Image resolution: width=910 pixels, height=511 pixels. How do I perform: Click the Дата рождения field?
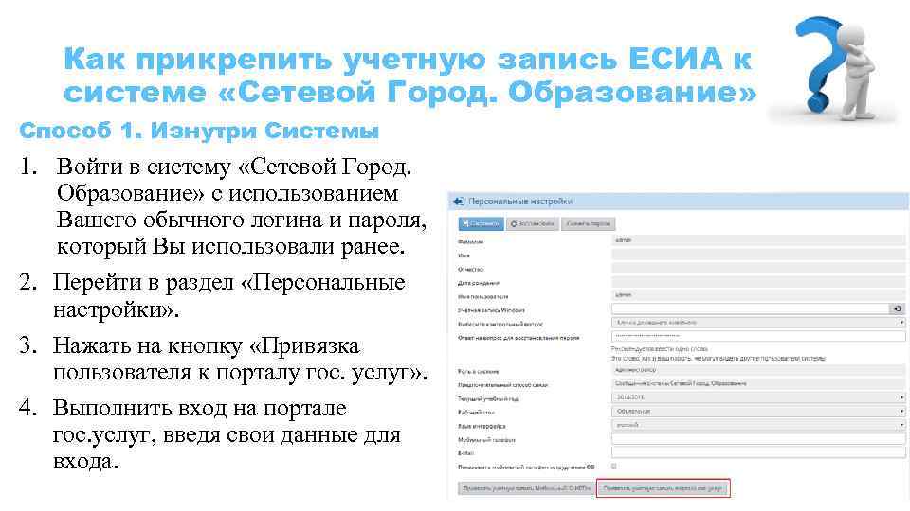(758, 282)
